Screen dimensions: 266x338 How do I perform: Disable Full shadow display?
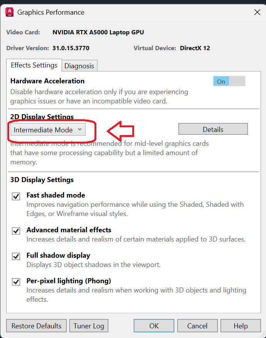[x=16, y=256]
